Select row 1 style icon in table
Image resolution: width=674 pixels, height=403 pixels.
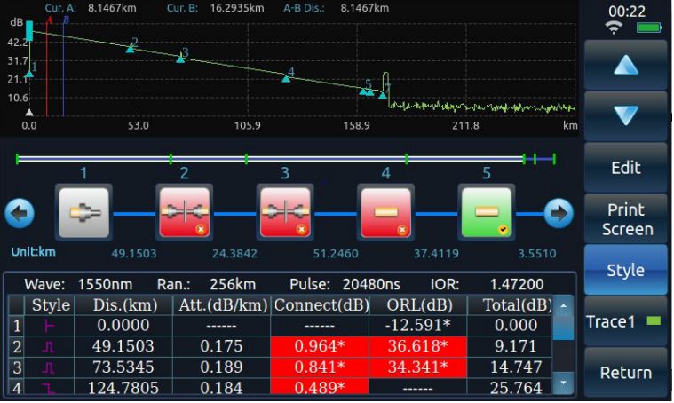click(50, 326)
